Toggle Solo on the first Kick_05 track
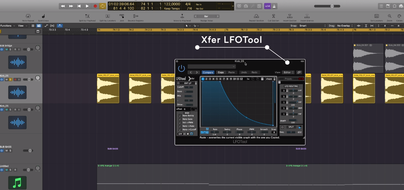Viewport: 404px width, 190px height. pos(10,80)
